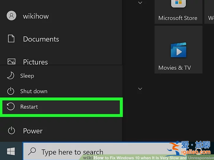Click the wikihow username text
Image resolution: width=214 pixels, height=160 pixels.
coord(36,16)
